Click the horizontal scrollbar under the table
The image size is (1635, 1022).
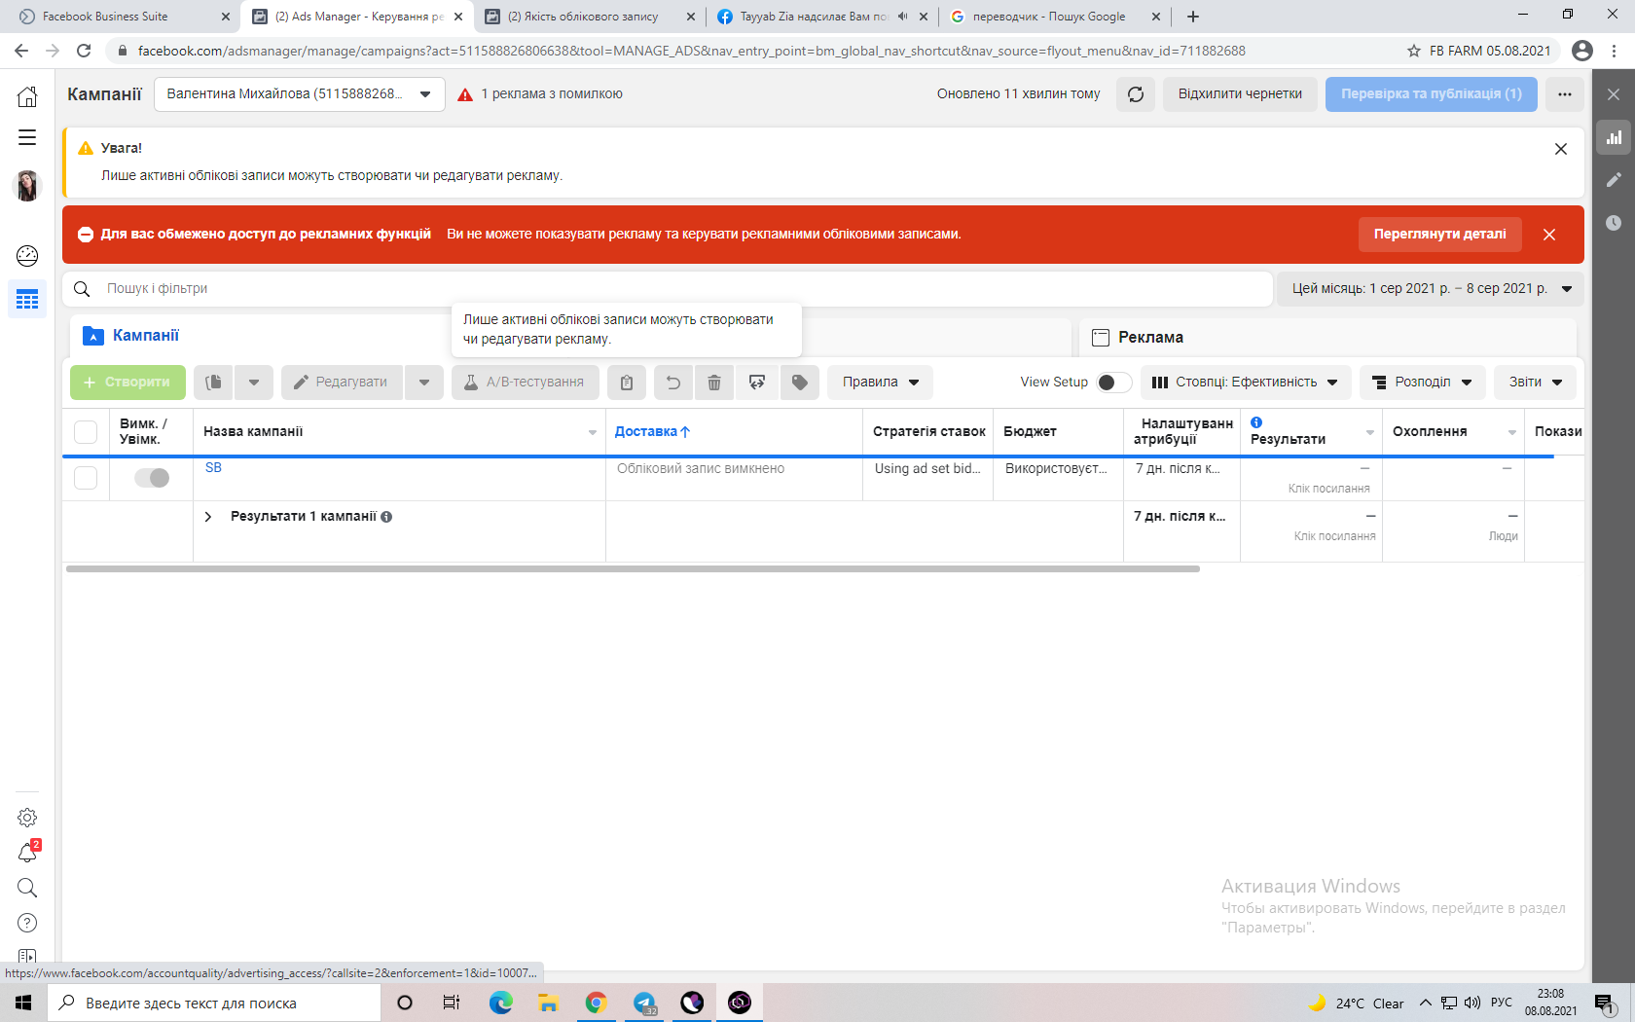[x=633, y=569]
